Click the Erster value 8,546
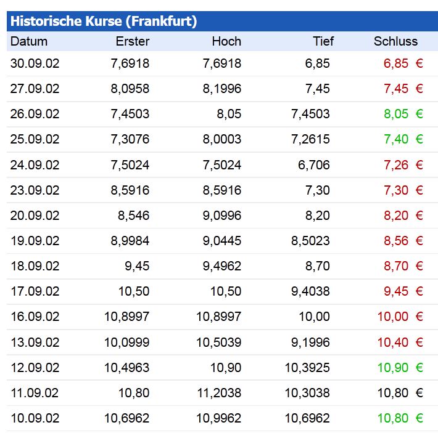The height and width of the screenshot is (433, 438). (x=134, y=216)
